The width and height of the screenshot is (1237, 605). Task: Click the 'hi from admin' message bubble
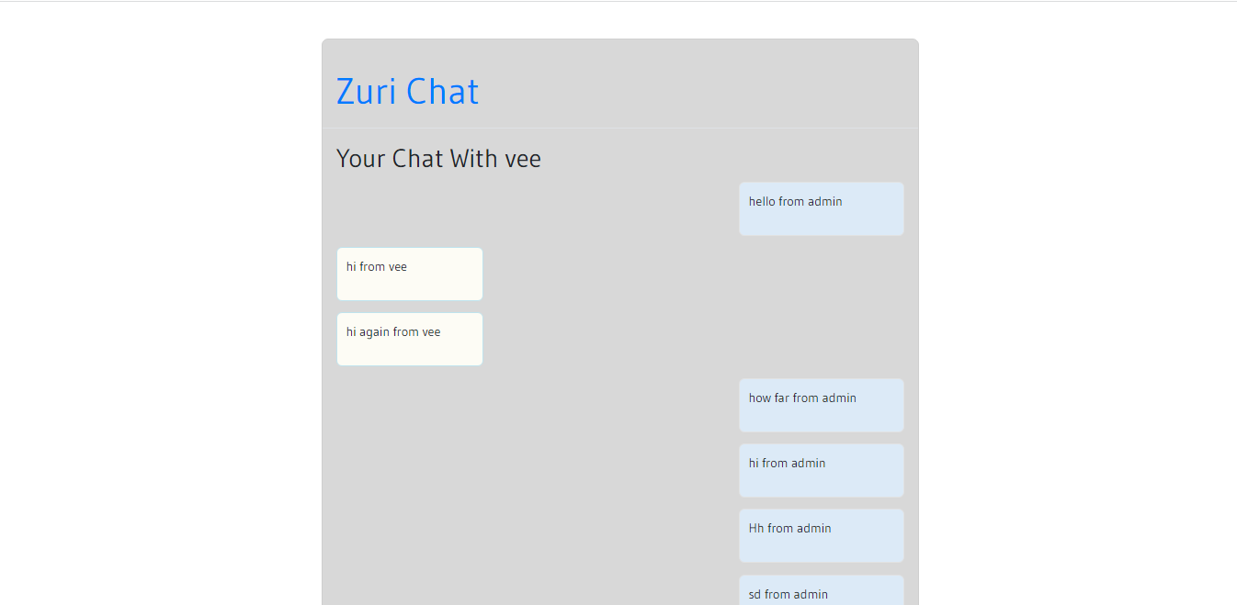tap(822, 470)
